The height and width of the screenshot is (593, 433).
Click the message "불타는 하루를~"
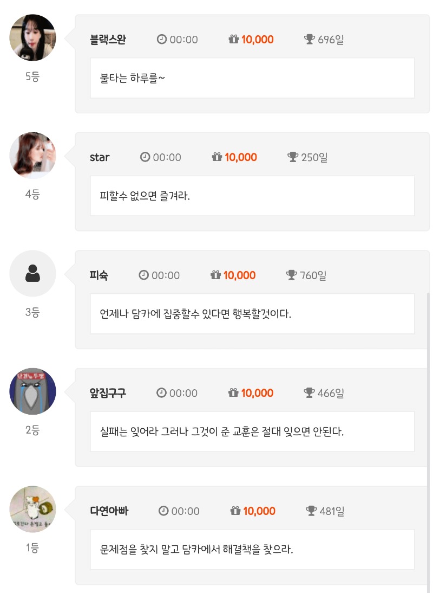(133, 78)
